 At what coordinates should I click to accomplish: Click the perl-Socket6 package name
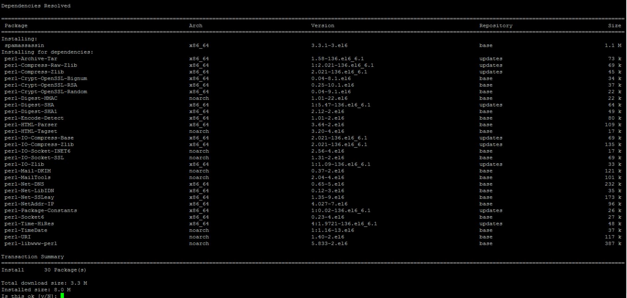click(24, 217)
